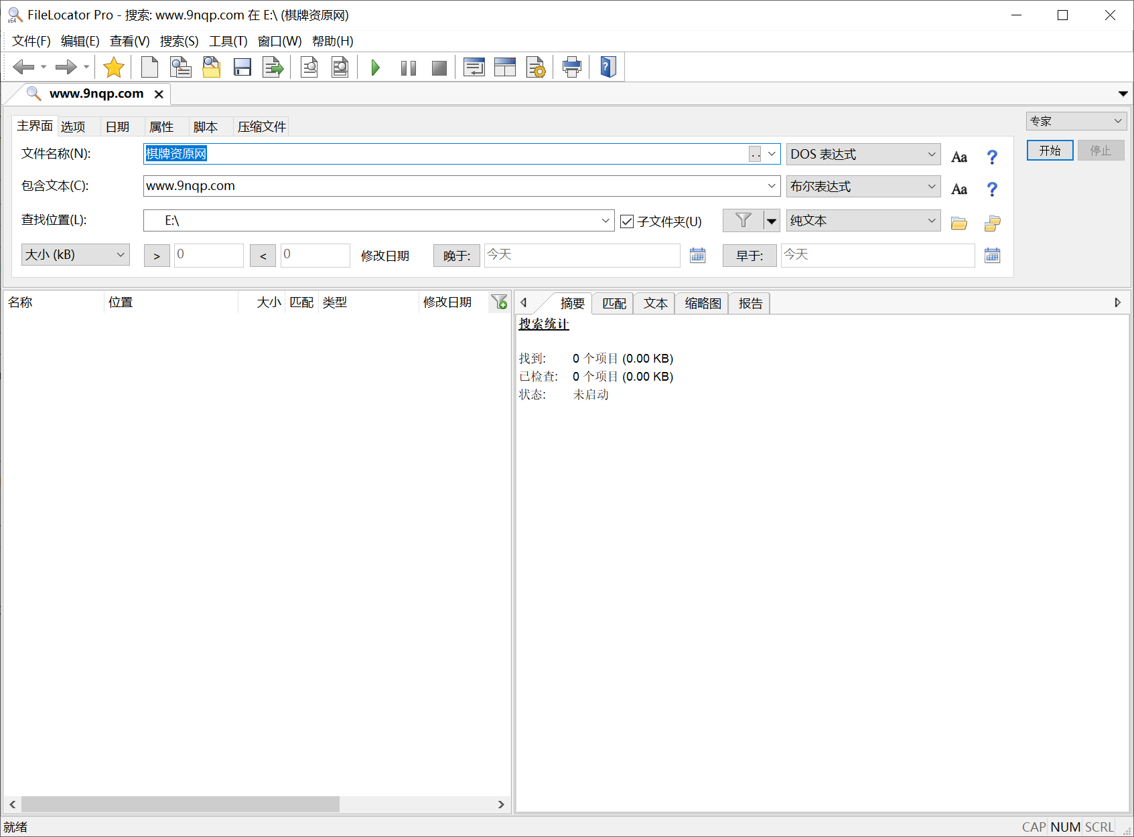
Task: Open the help book icon
Action: (x=608, y=67)
